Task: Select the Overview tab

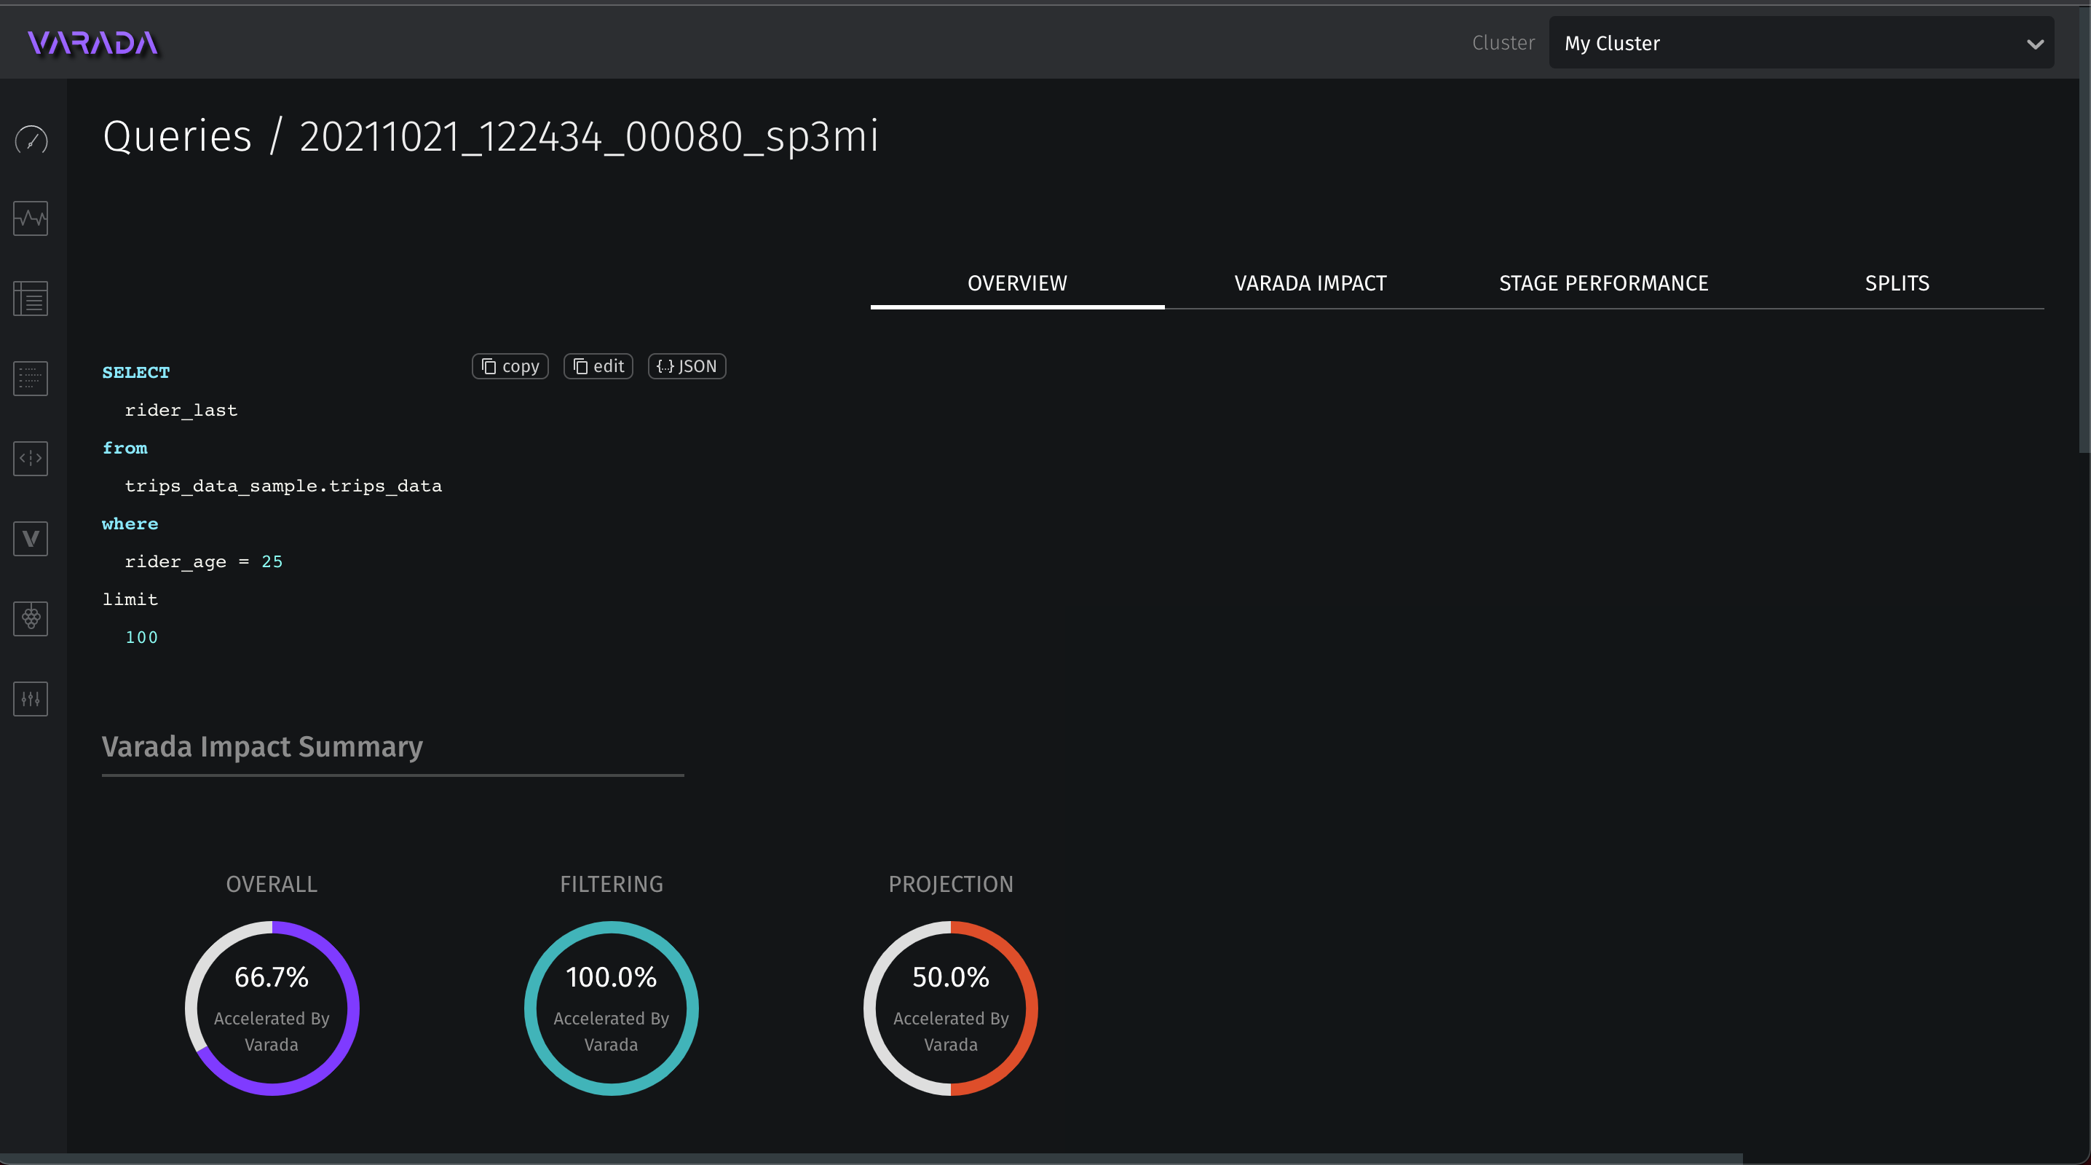Action: pos(1017,283)
